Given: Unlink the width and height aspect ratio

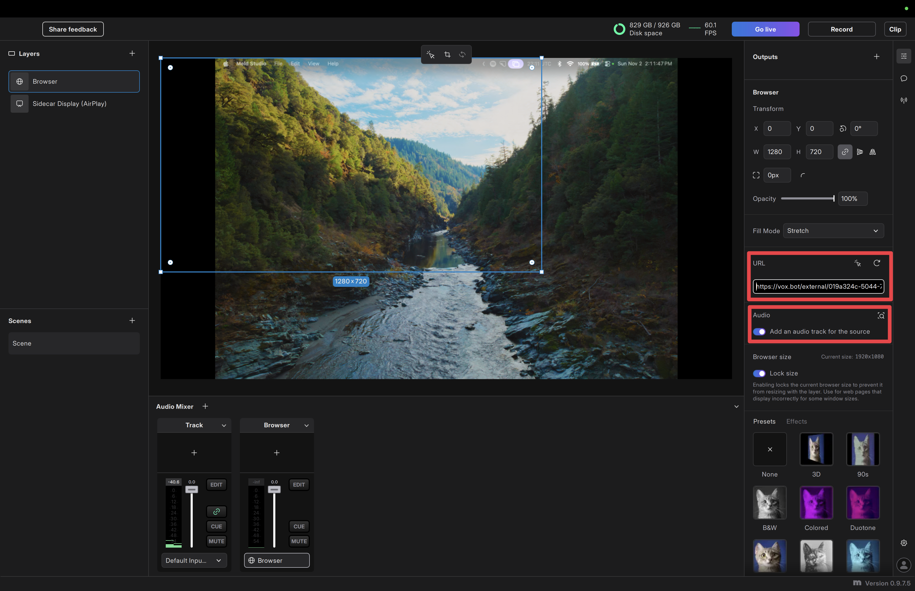Looking at the screenshot, I should 845,152.
